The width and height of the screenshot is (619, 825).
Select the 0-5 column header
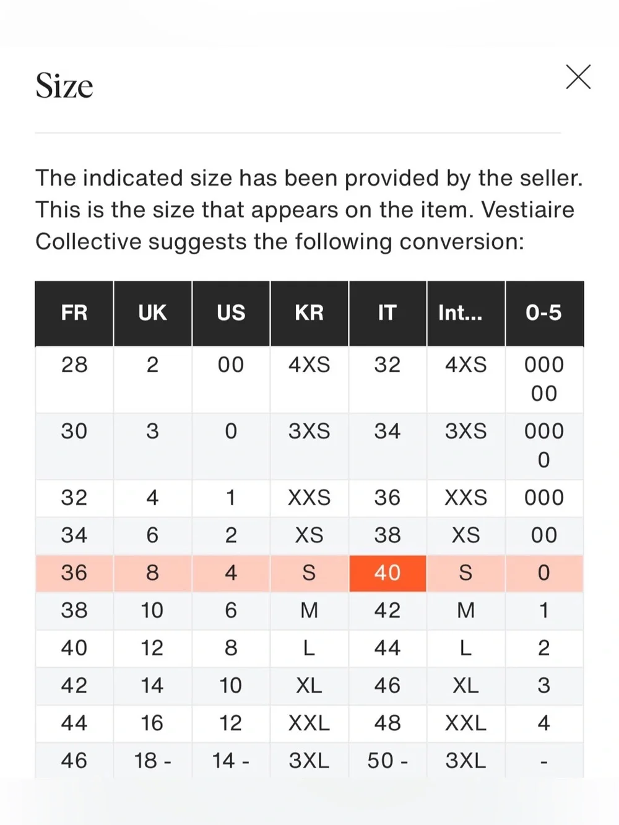point(545,313)
